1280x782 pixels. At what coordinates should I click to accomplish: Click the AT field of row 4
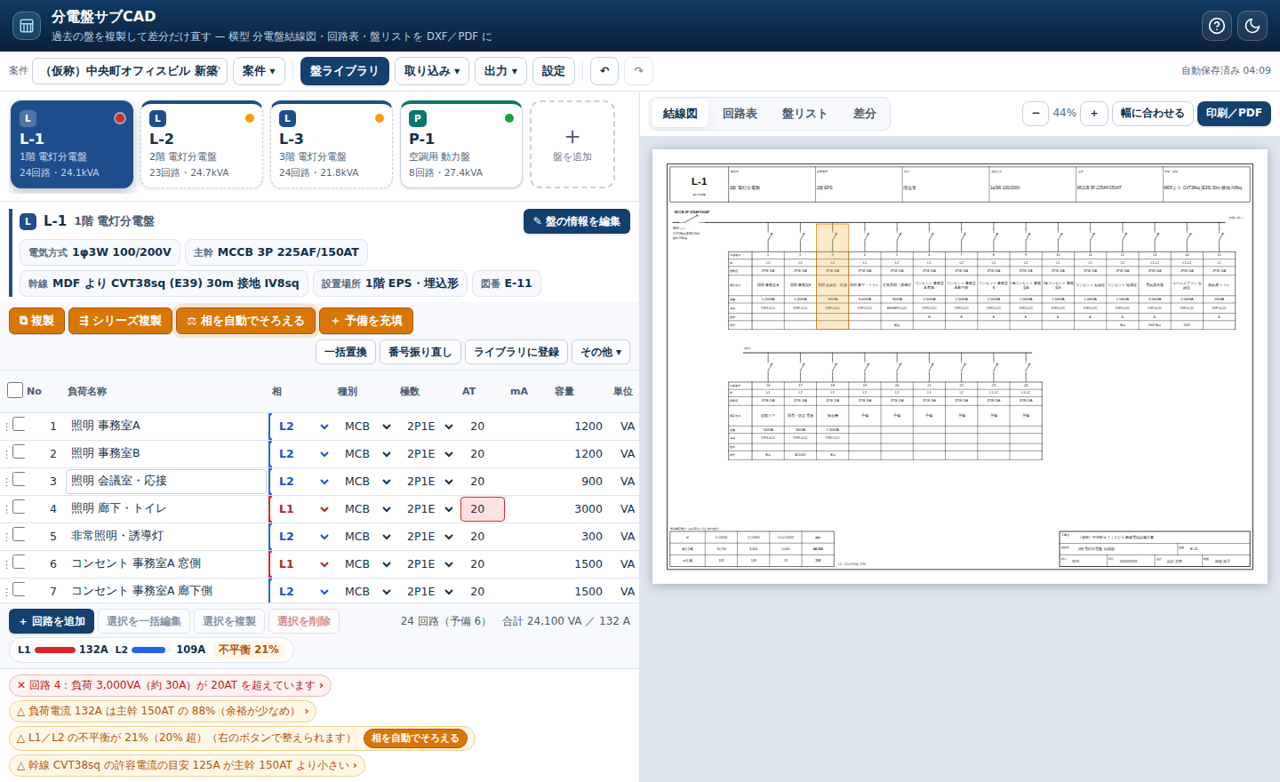(x=483, y=509)
